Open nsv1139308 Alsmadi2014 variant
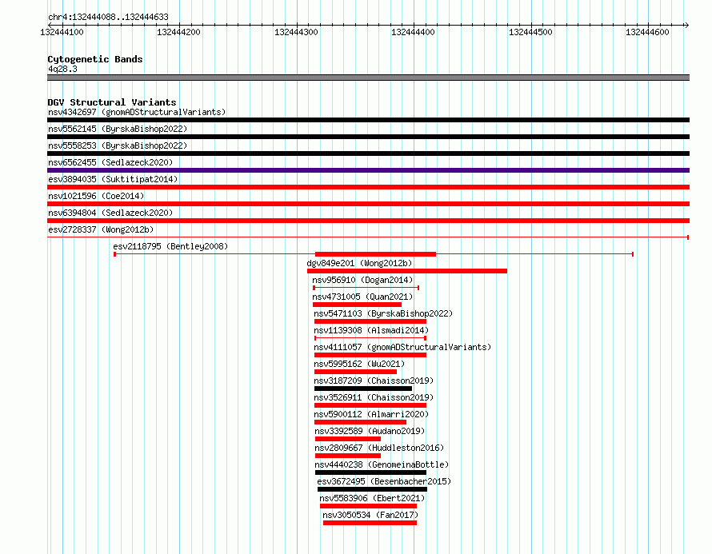Screen dimensions: 712x554 (x=371, y=330)
